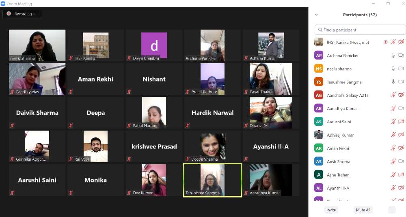Select the Aman Rekhi tile
The height and width of the screenshot is (217, 406).
click(95, 79)
